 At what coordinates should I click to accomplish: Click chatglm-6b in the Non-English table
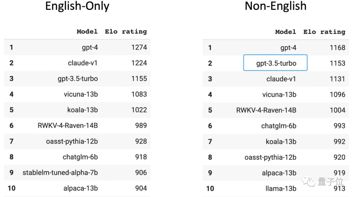279,126
